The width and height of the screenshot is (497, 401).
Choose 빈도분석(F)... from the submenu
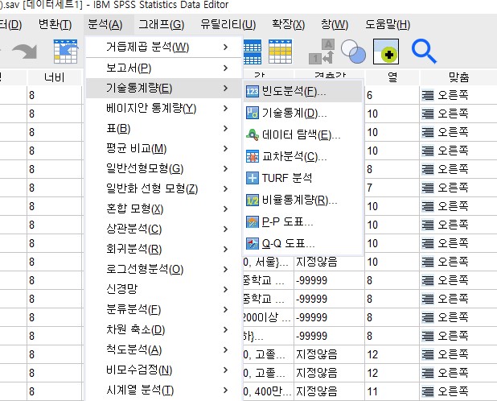pos(302,92)
